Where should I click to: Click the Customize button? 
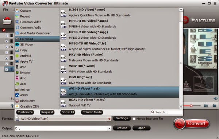coord(25,112)
